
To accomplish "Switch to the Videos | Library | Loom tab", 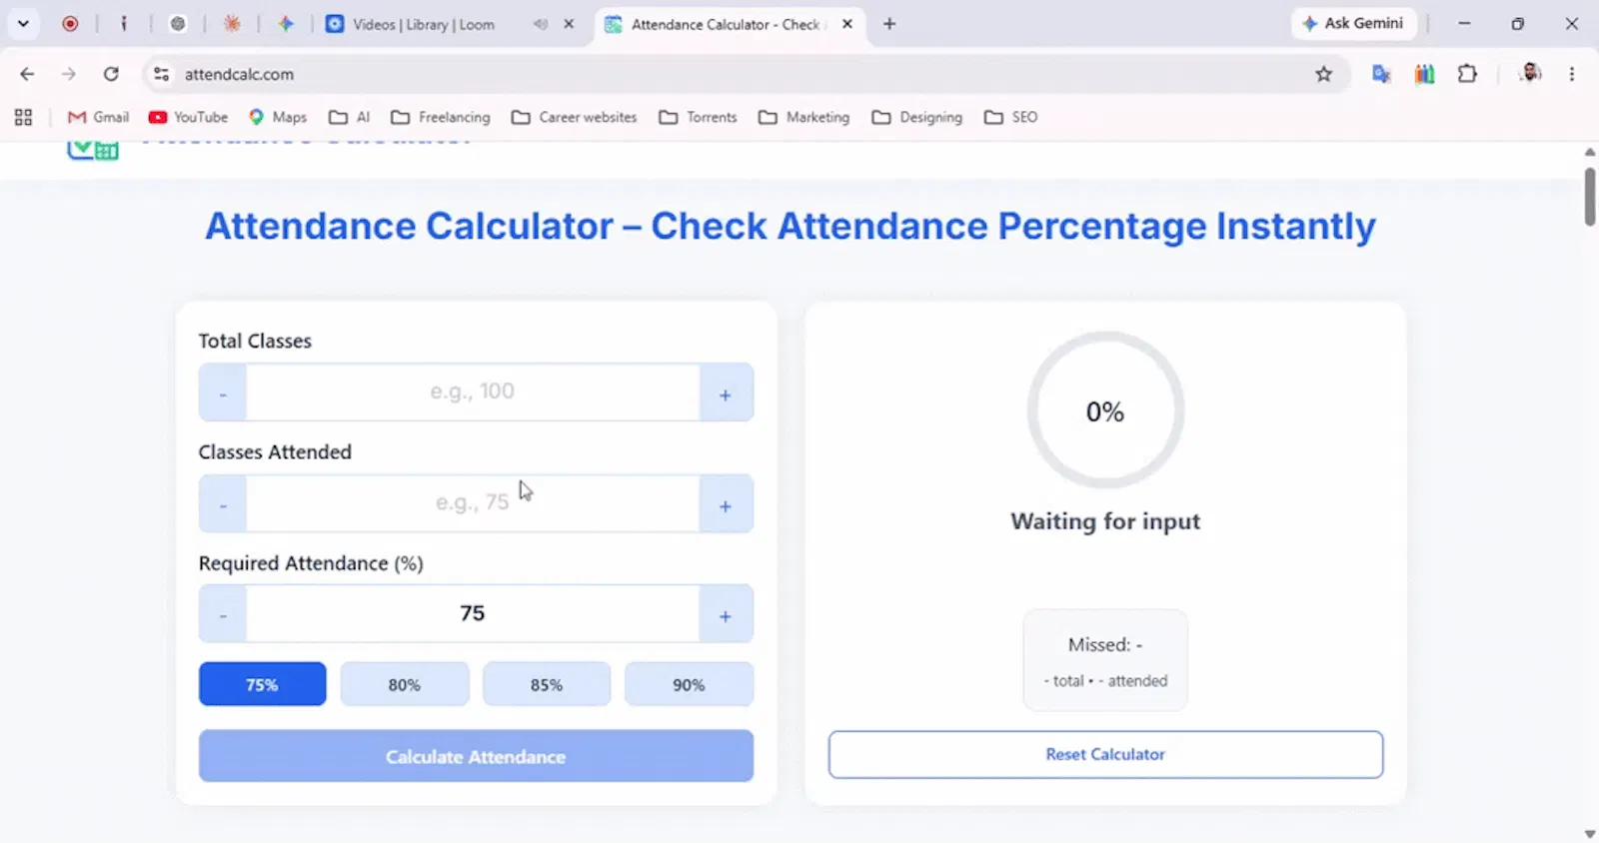I will 423,24.
